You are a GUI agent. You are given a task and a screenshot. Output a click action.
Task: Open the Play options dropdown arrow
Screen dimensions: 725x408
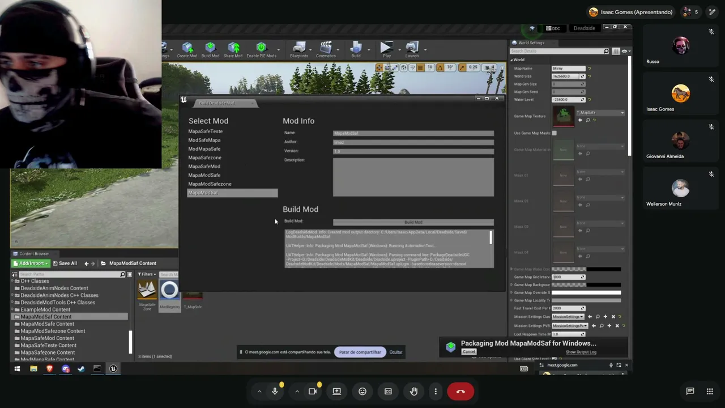[x=399, y=50]
